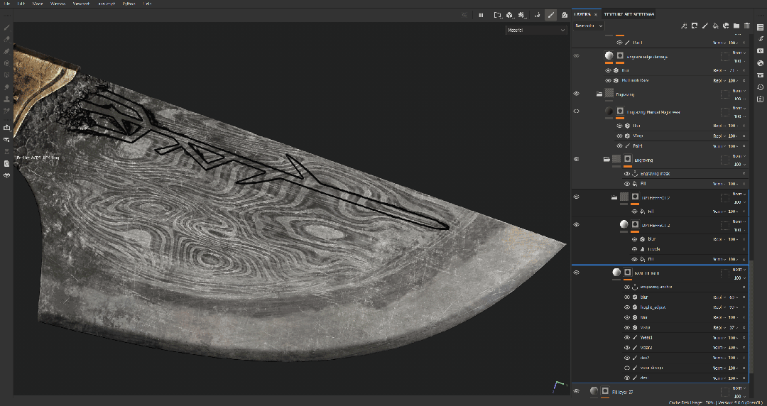Toggle visibility of wear2 paint effect
Viewport: 767px width, 406px height.
pyautogui.click(x=627, y=348)
